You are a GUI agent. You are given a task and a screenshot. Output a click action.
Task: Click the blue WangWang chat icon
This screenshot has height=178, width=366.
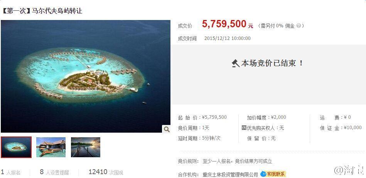(263, 174)
